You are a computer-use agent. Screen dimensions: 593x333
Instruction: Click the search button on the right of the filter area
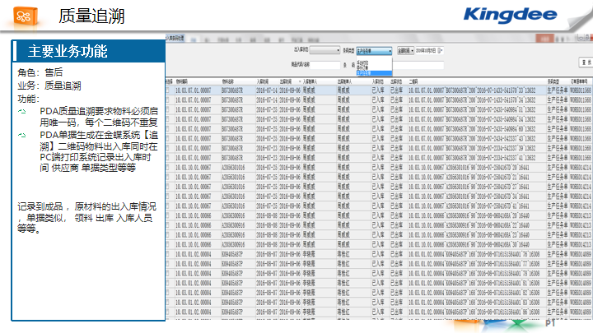coord(586,62)
